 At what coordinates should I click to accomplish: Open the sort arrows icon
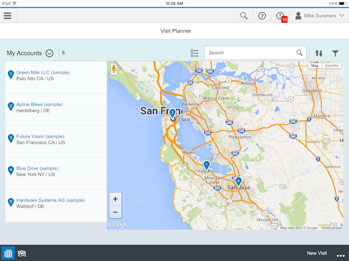pyautogui.click(x=319, y=53)
